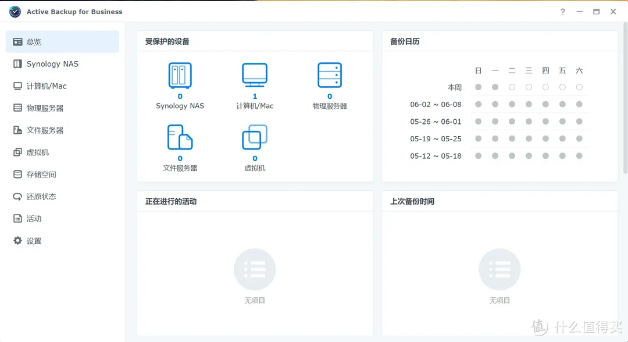Open the 活动 section from the sidebar

32,218
